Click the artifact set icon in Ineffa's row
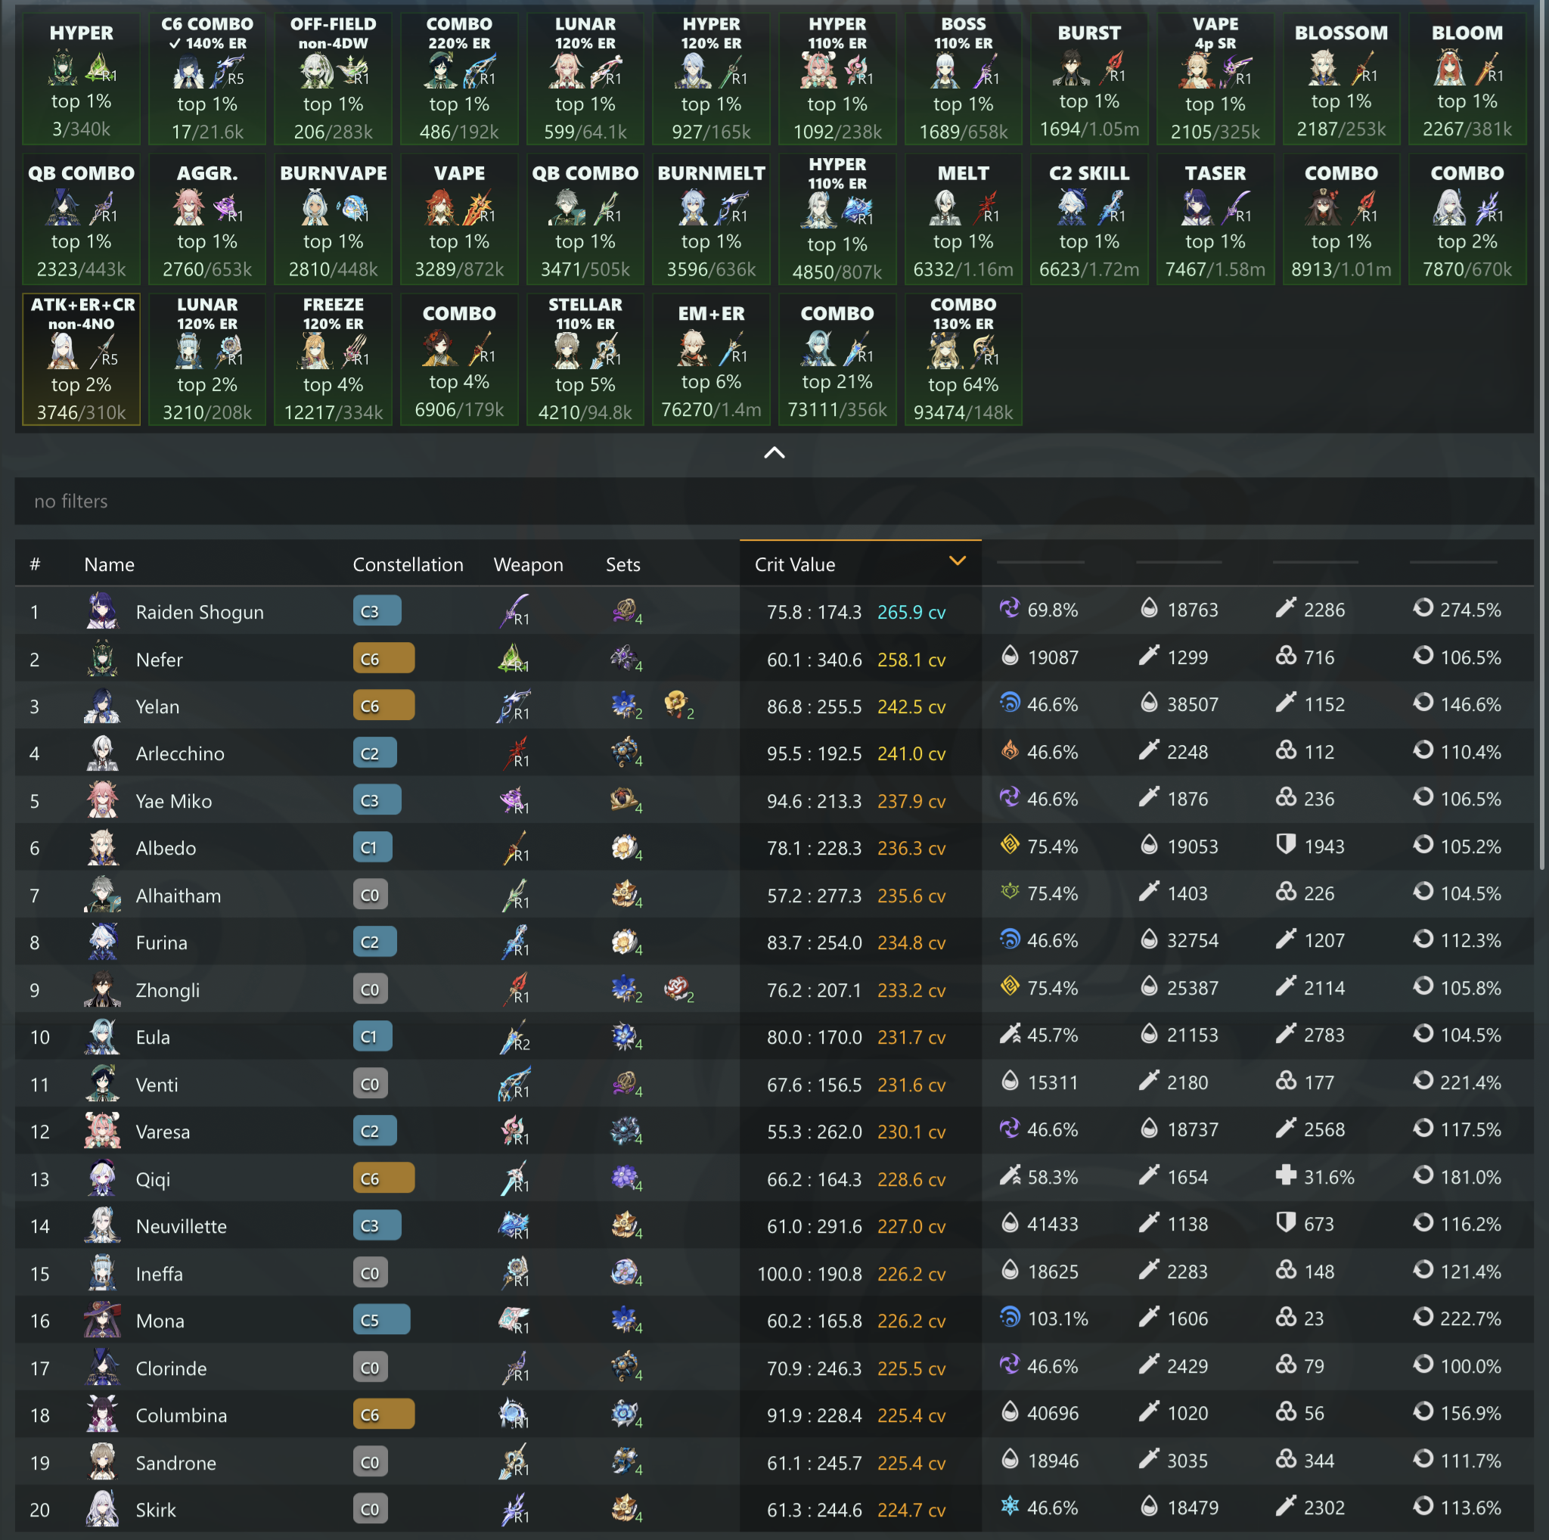Image resolution: width=1549 pixels, height=1540 pixels. click(x=625, y=1273)
